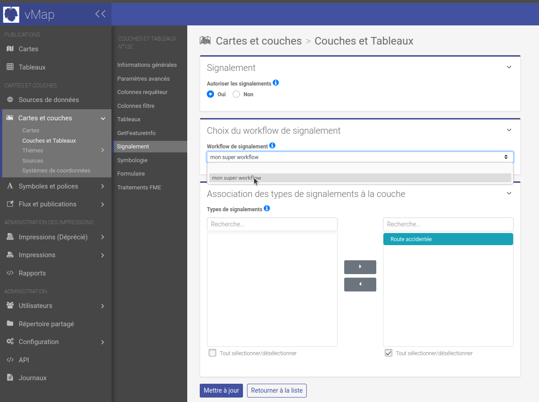This screenshot has height=402, width=539.
Task: Click info icon beside Autoriser les signalements
Action: pyautogui.click(x=276, y=83)
